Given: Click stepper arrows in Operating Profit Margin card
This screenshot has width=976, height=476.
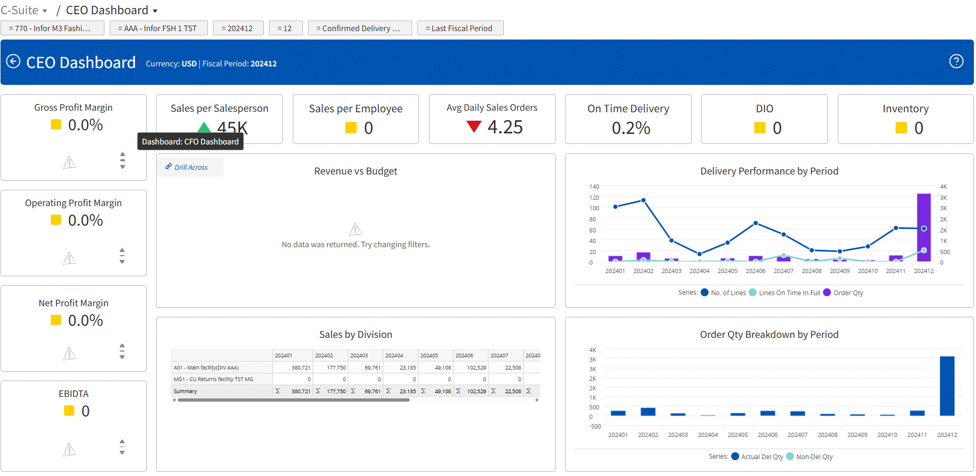Looking at the screenshot, I should [122, 256].
